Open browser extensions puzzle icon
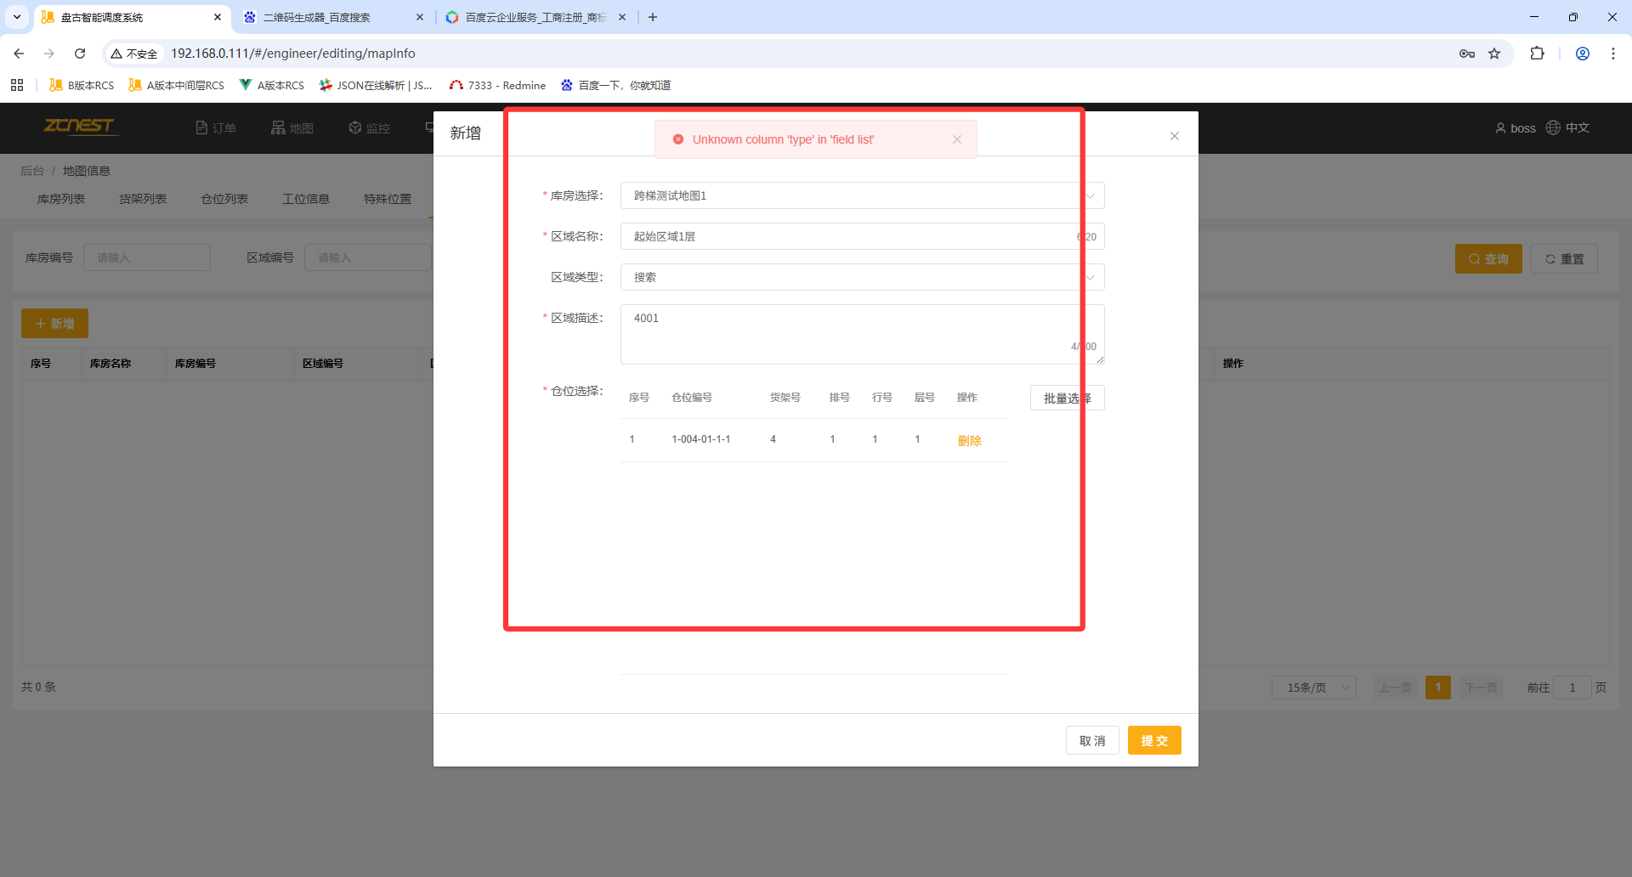 tap(1537, 54)
